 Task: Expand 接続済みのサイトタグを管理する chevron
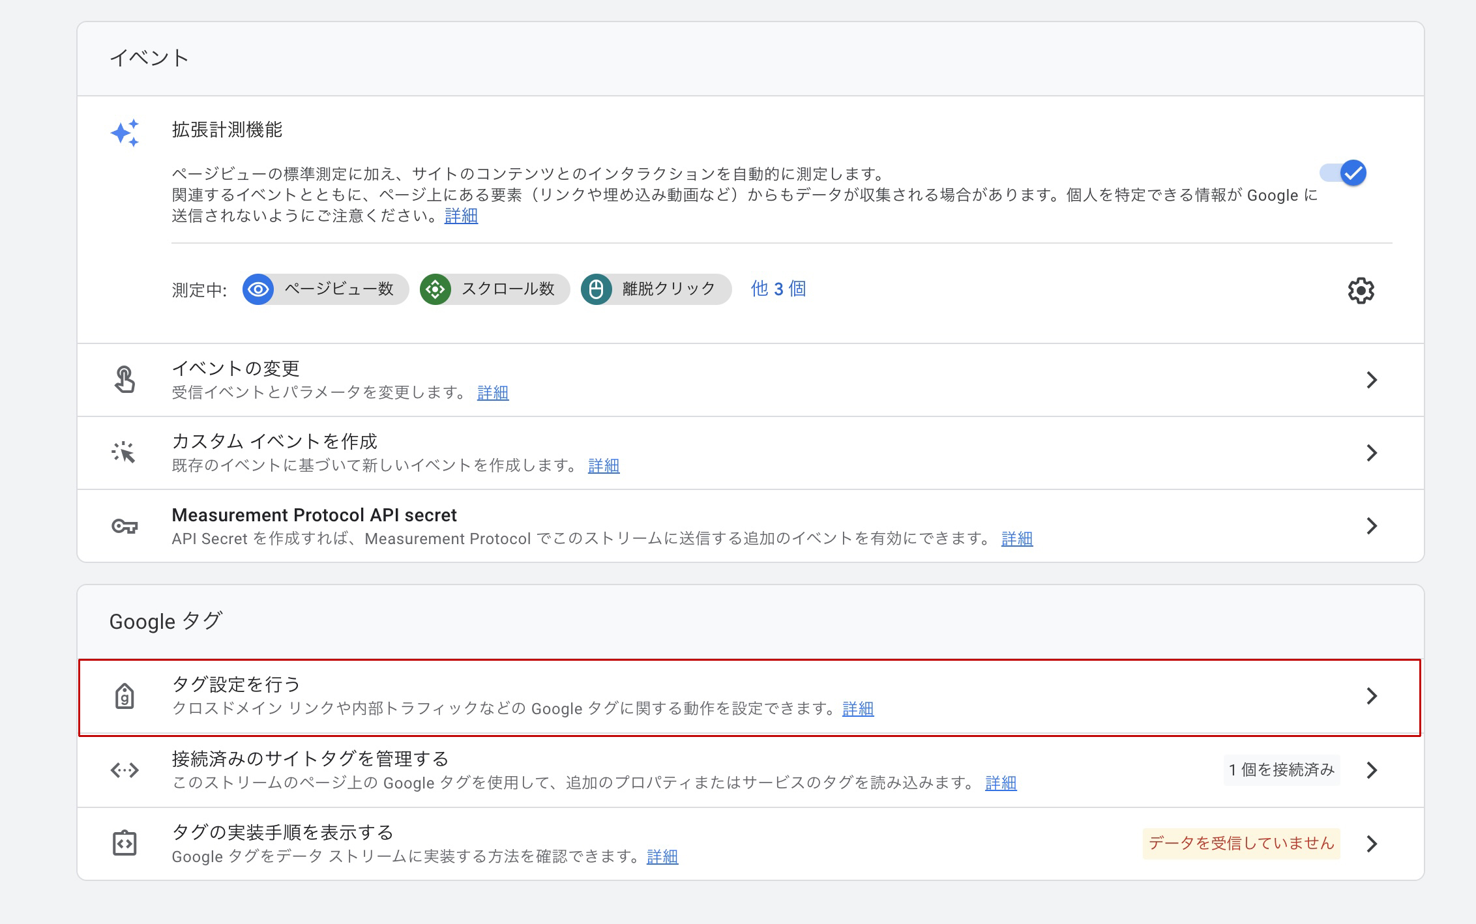pos(1372,770)
